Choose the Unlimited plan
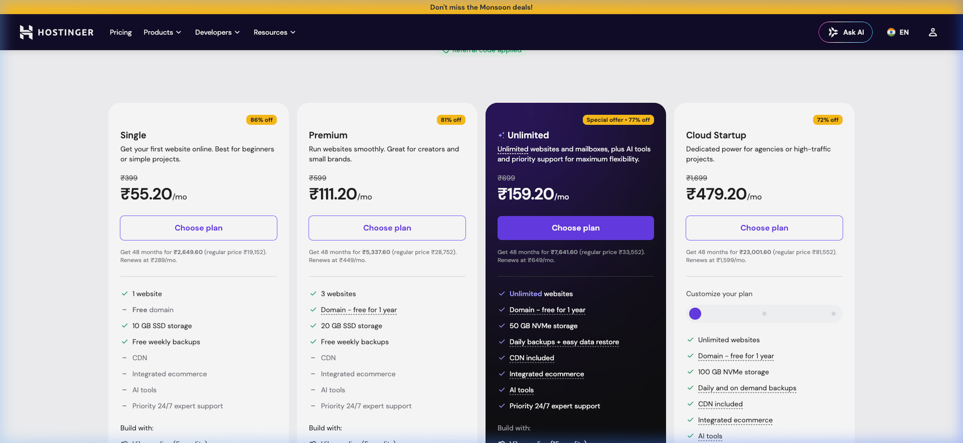 575,228
